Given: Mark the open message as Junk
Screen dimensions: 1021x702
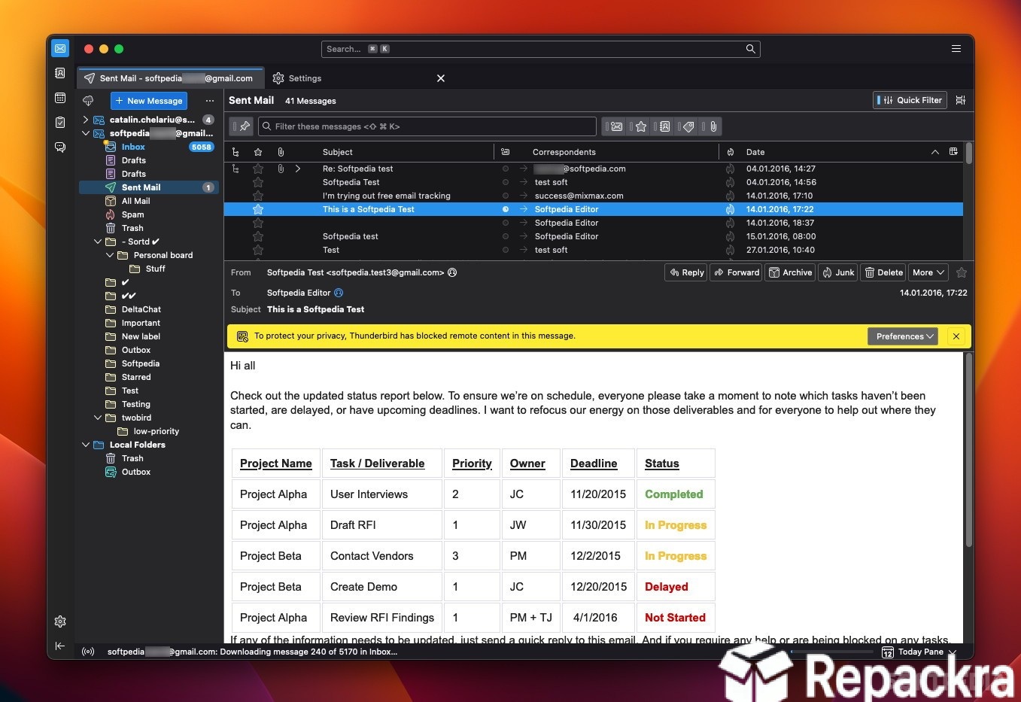Looking at the screenshot, I should [x=837, y=272].
